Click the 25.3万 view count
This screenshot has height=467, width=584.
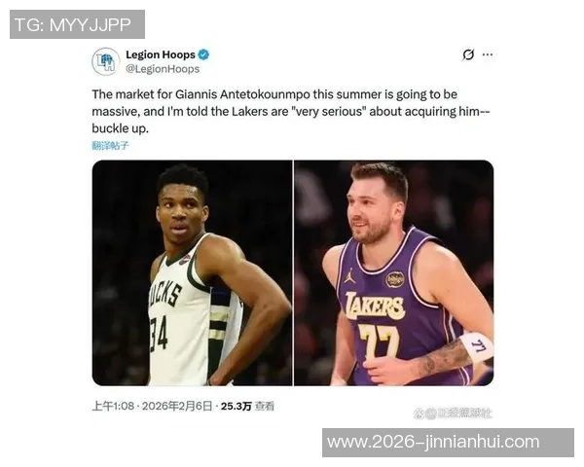pos(237,406)
